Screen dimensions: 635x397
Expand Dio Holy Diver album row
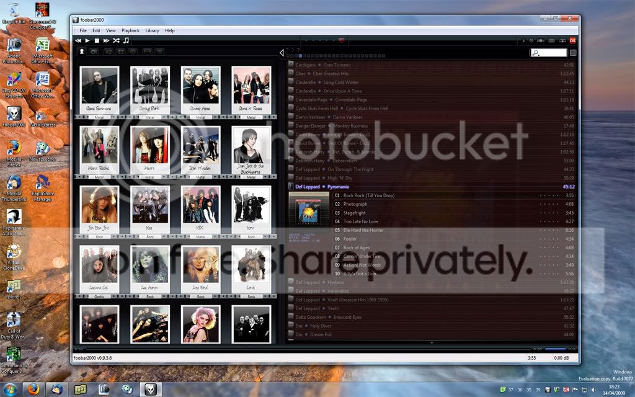pyautogui.click(x=432, y=326)
